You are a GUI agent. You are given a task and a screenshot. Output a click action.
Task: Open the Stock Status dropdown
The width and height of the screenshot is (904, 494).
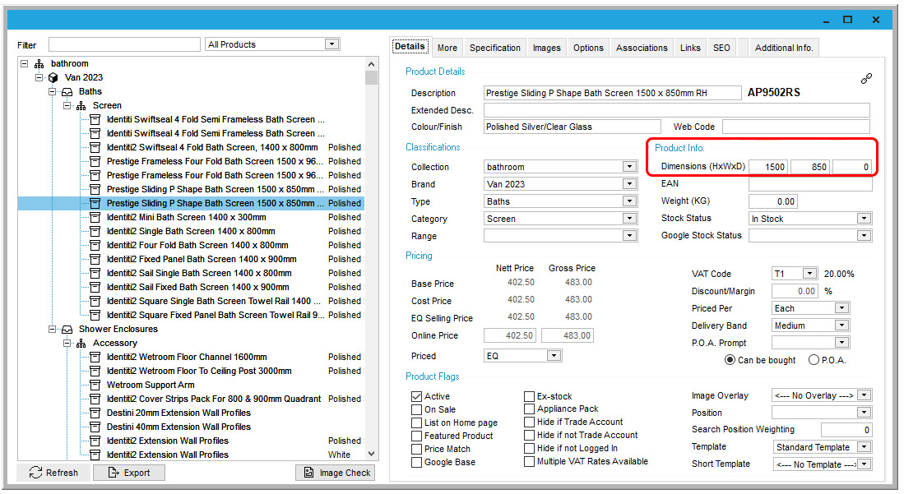(864, 219)
